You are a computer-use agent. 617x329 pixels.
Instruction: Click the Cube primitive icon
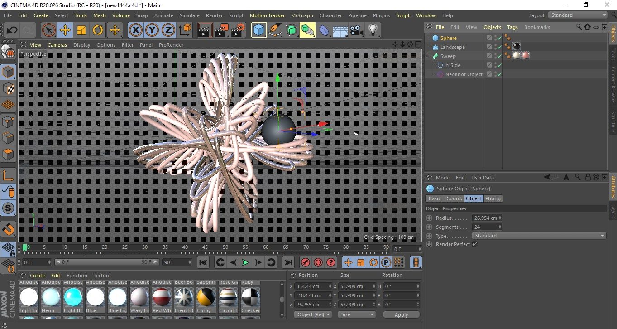[x=258, y=30]
